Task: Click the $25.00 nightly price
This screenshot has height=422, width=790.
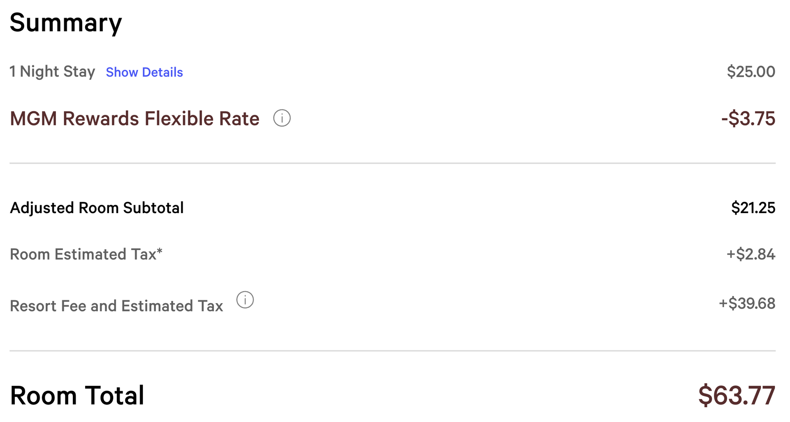Action: (751, 72)
